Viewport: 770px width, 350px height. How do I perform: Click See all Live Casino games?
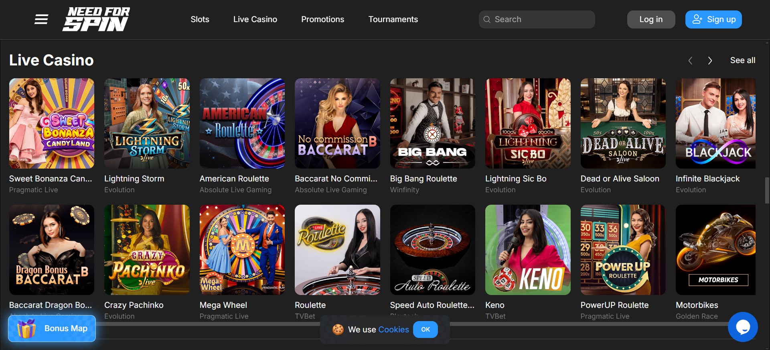[743, 60]
